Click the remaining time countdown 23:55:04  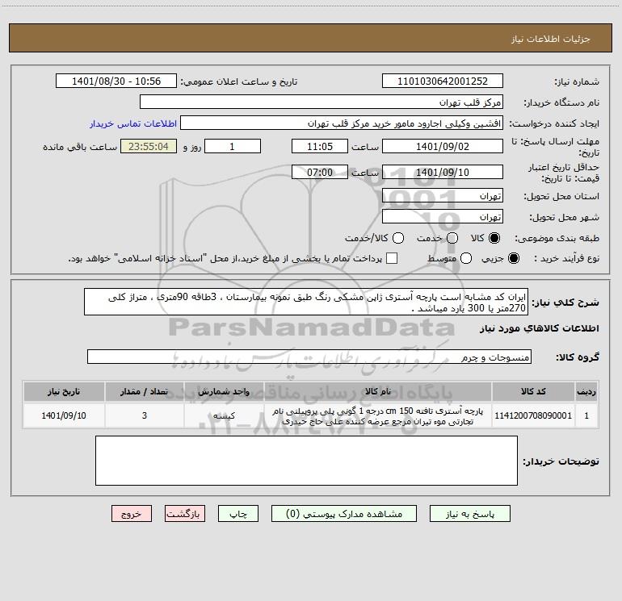149,146
